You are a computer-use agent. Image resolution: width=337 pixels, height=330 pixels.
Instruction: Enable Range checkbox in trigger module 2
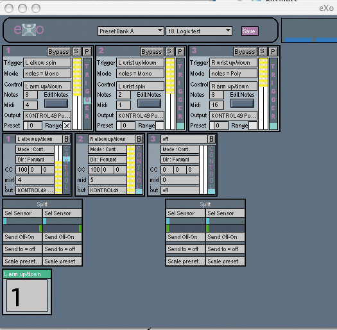point(160,126)
